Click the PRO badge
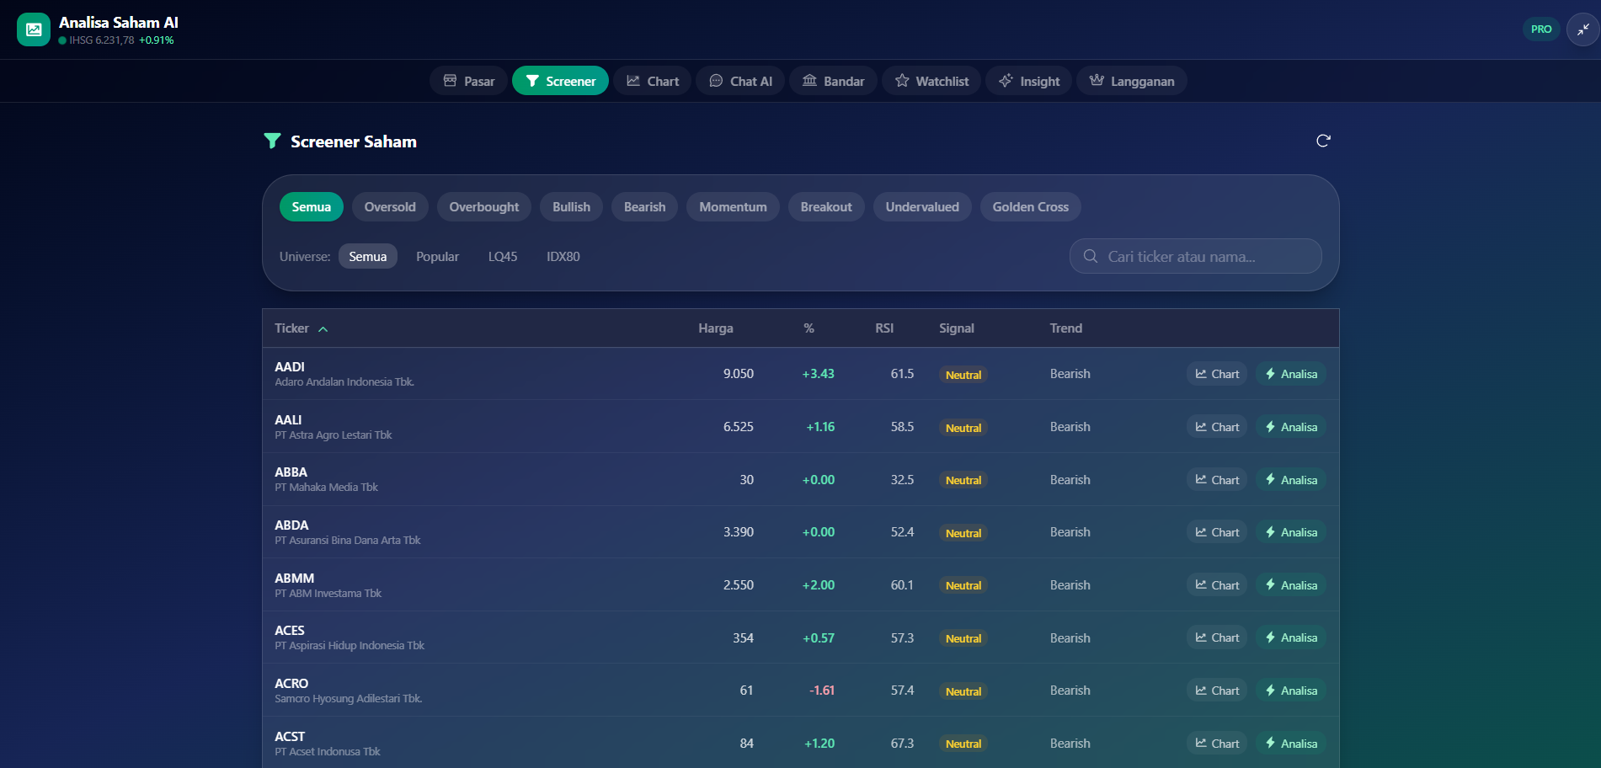This screenshot has width=1601, height=768. pos(1541,29)
